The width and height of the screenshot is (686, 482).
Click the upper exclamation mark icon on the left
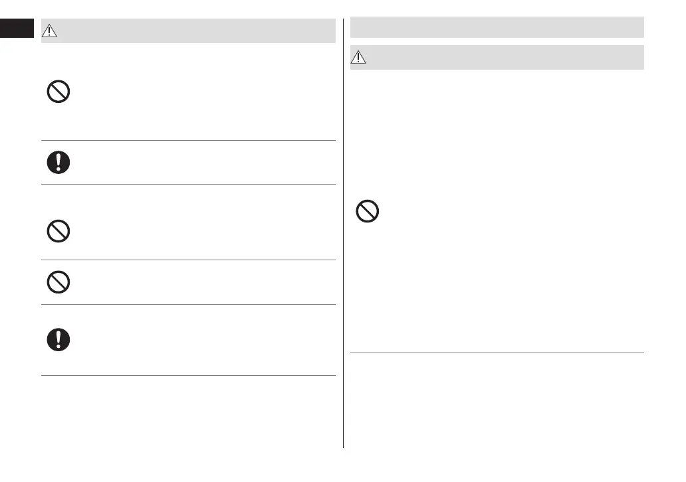click(x=58, y=162)
